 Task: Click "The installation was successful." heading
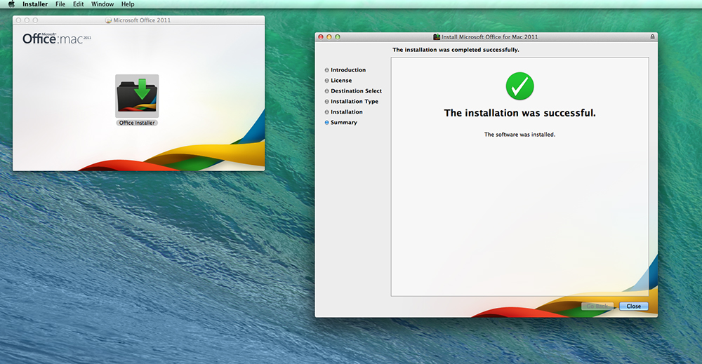[x=519, y=113]
